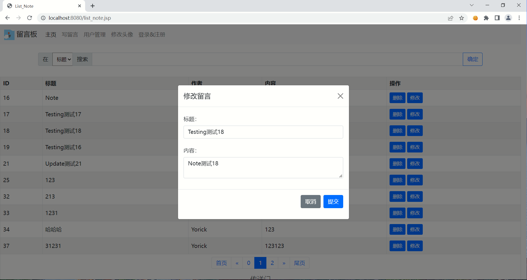The height and width of the screenshot is (280, 527).
Task: Click inside the 标题 input showing Testing测试18
Action: 263,132
